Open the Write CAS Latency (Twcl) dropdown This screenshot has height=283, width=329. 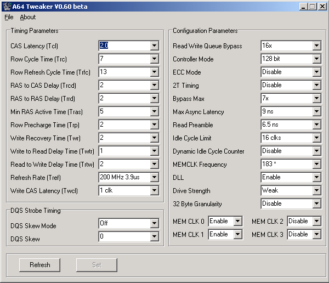tap(154, 191)
